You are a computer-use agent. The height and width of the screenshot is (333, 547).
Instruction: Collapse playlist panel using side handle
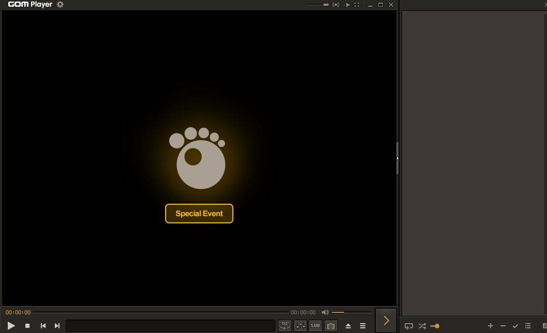pyautogui.click(x=397, y=158)
